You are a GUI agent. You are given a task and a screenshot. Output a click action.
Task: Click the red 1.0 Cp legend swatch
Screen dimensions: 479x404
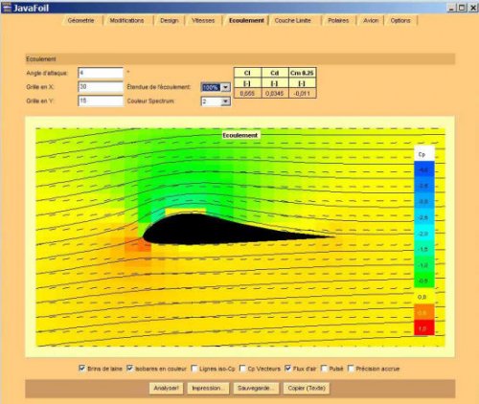tap(424, 327)
